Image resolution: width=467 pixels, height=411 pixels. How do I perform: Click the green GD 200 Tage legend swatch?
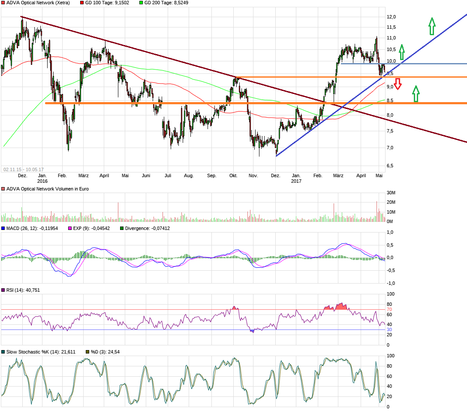[141, 3]
